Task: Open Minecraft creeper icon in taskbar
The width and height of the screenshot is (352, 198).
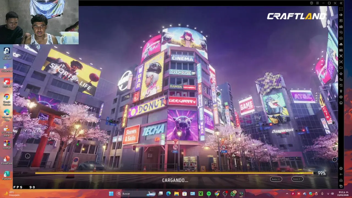Action: click(201, 194)
